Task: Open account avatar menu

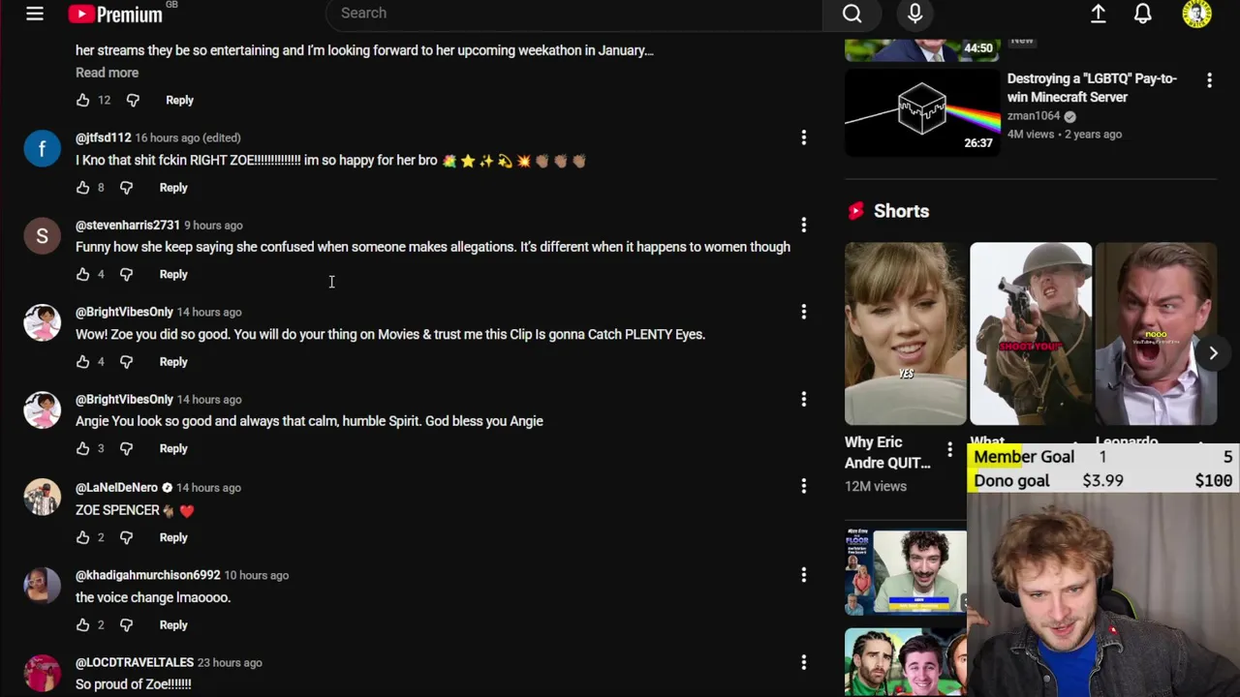Action: [1196, 14]
